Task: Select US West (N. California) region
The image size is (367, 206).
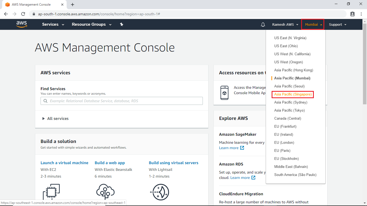Action: (x=292, y=54)
